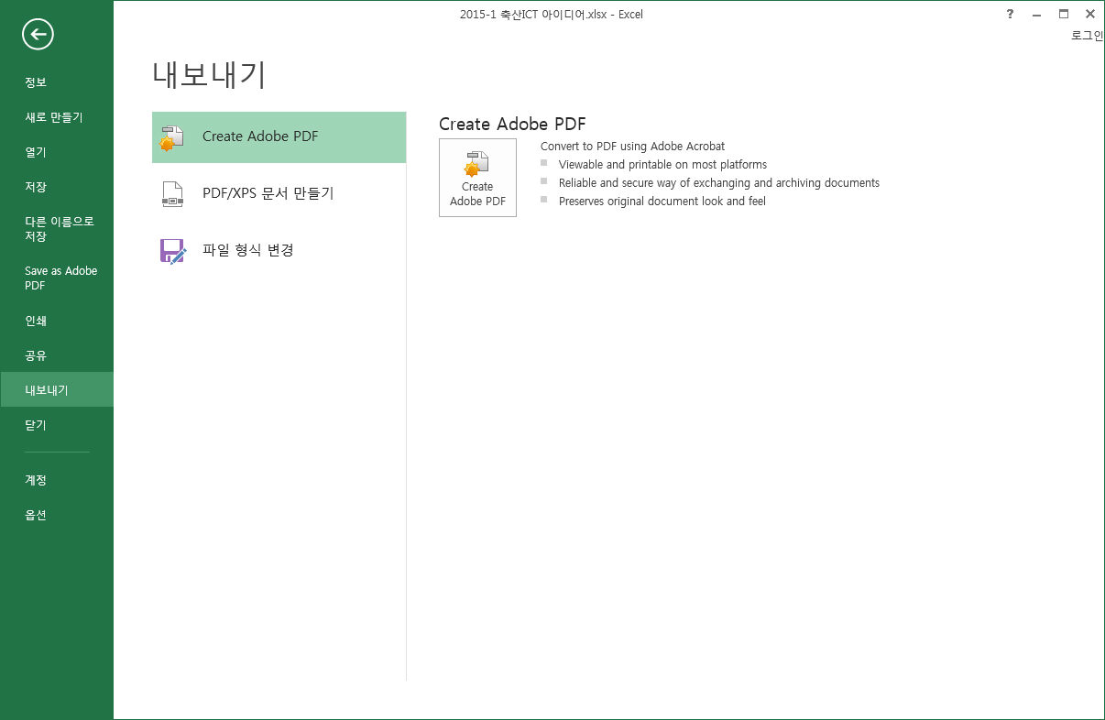Click the PDF/XPS document icon
The image size is (1105, 720).
(x=172, y=193)
